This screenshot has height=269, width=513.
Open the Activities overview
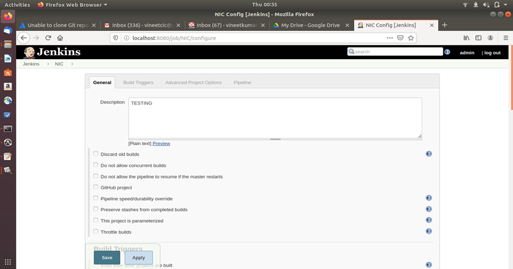click(x=17, y=5)
